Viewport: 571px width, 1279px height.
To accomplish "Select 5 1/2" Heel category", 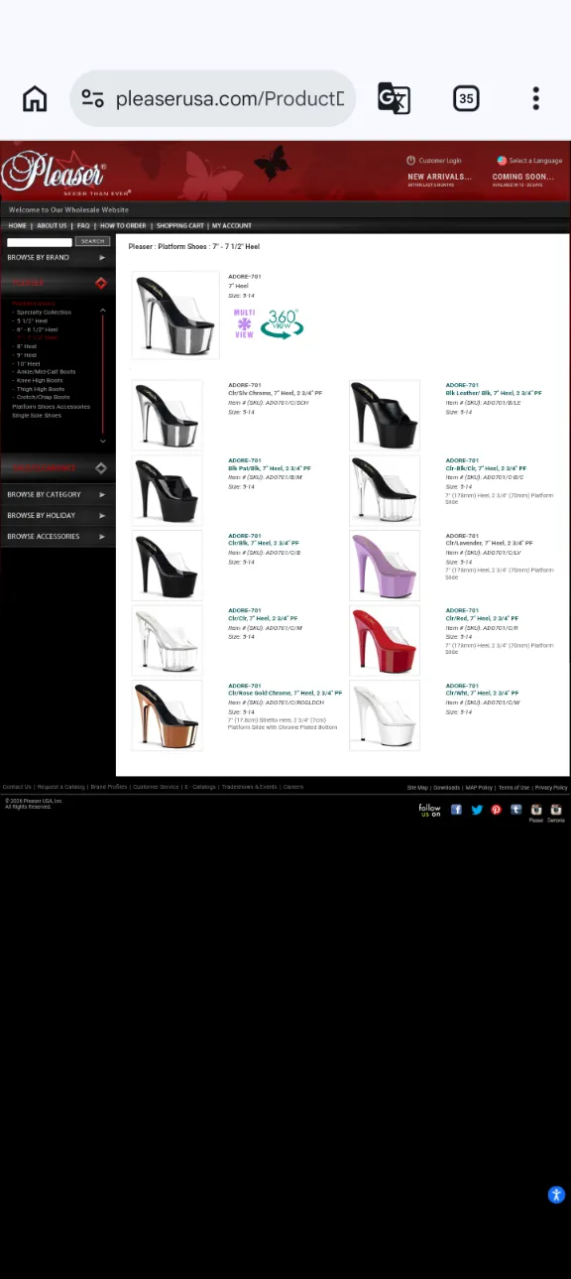I will [32, 320].
